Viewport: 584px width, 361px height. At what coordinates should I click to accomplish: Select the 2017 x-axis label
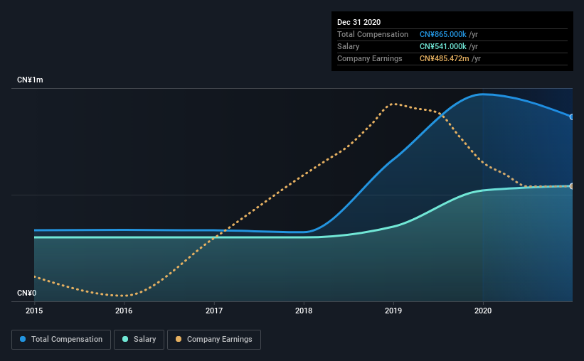click(214, 311)
